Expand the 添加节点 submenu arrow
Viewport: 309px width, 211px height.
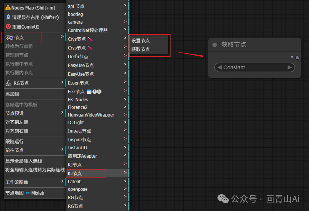click(x=62, y=37)
